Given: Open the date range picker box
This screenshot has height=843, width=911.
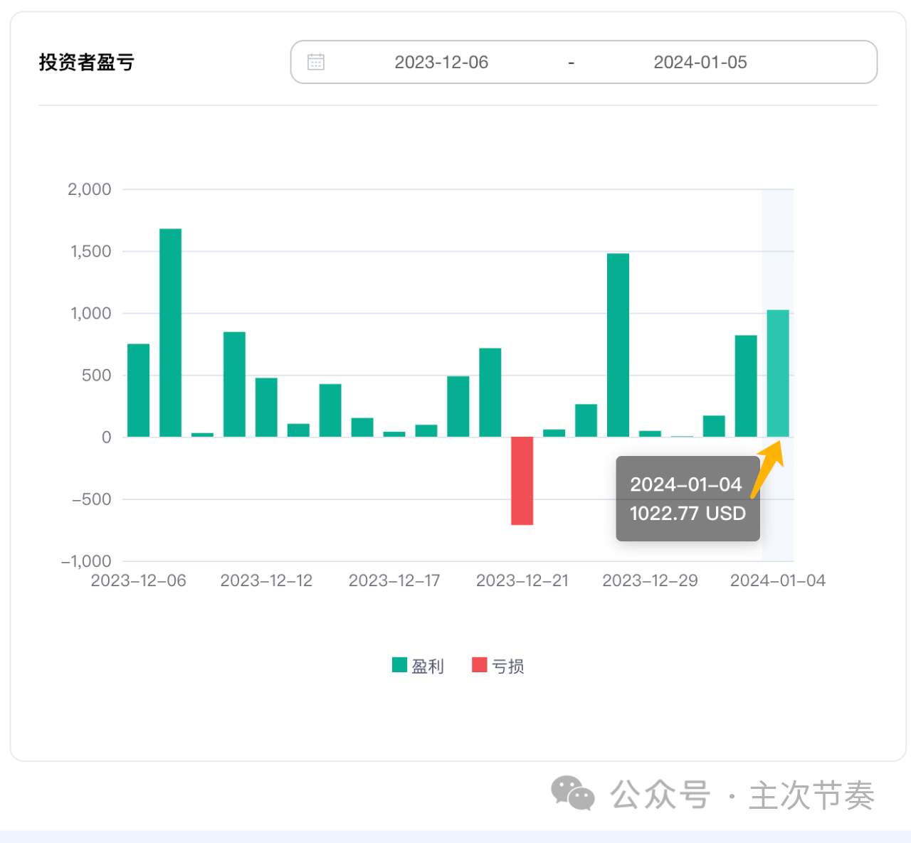Looking at the screenshot, I should pos(584,62).
